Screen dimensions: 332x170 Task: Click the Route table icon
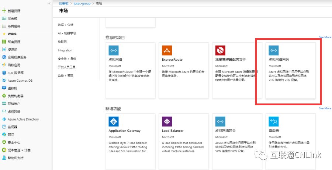[x=274, y=122]
